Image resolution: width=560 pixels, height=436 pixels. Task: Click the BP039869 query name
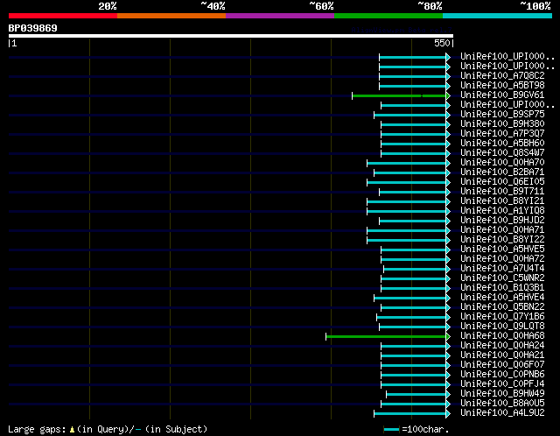(33, 28)
